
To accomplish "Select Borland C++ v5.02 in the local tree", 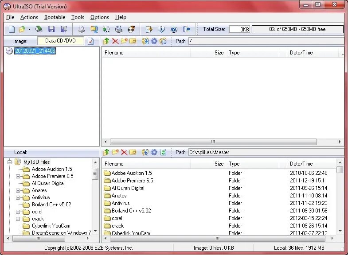I will (51, 205).
